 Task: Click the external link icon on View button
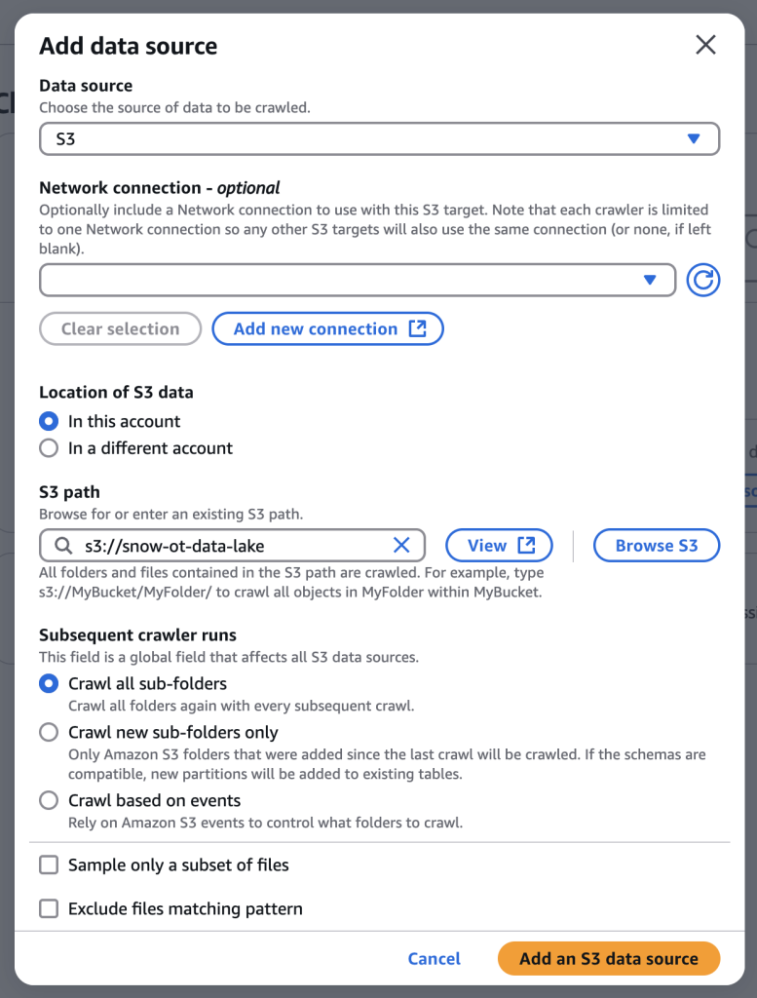pos(524,545)
